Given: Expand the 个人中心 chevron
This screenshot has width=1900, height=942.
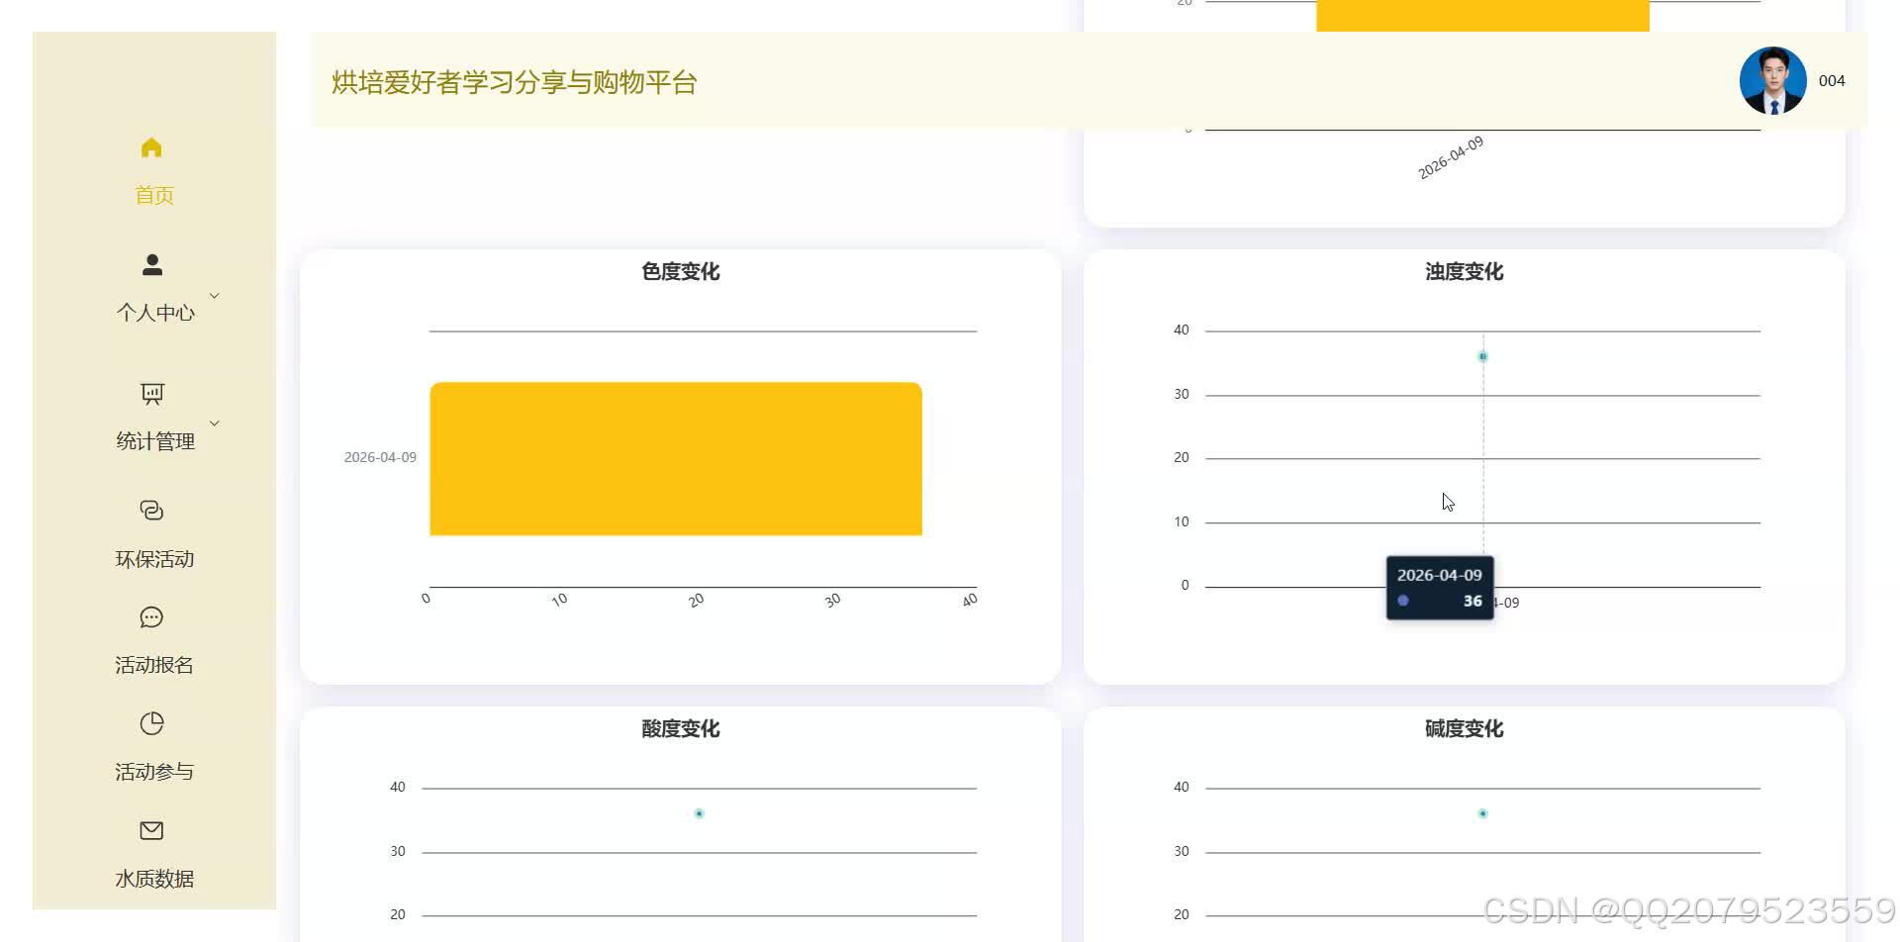Looking at the screenshot, I should 214,296.
